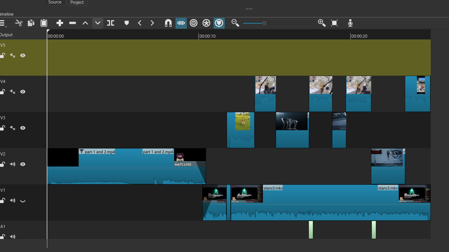Click the Ripple Delete minus icon
This screenshot has width=449, height=252.
click(x=73, y=23)
